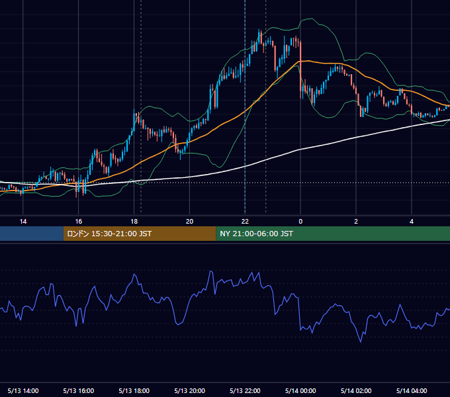Viewport: 450px width, 397px height.
Task: Select the 5/13 22:00 time label
Action: pos(245,390)
